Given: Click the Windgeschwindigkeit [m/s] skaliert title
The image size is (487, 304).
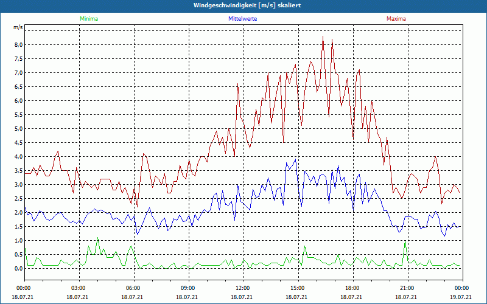Looking at the screenshot, I should coord(247,5).
